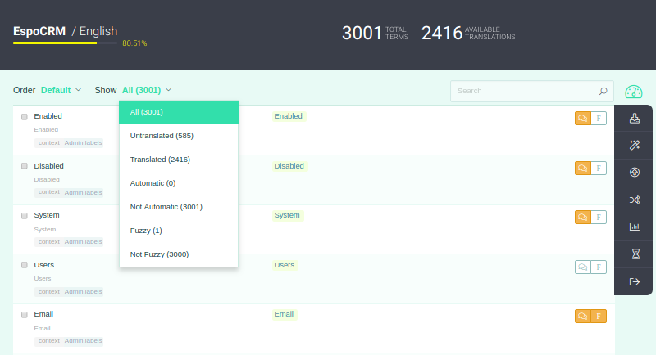Edit the Enabled translation text
The height and width of the screenshot is (355, 656).
click(x=289, y=116)
